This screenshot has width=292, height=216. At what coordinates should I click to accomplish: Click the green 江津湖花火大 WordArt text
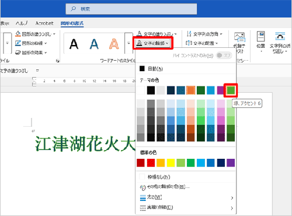point(85,144)
